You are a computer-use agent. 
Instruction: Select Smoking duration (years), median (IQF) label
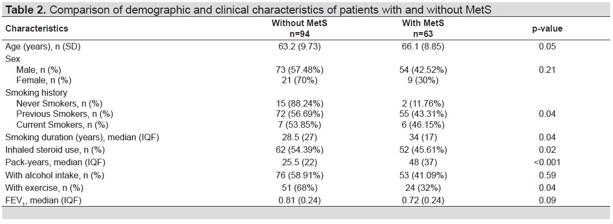click(x=82, y=138)
